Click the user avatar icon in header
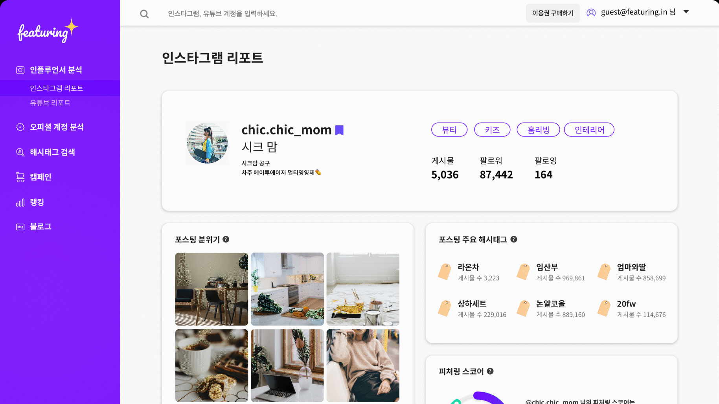 [591, 13]
